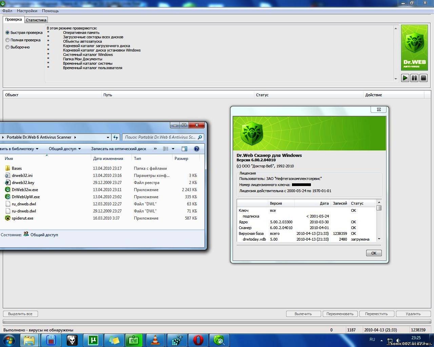Expand the breadcrumb arrow after Portable Dr.Web folder

coord(75,137)
